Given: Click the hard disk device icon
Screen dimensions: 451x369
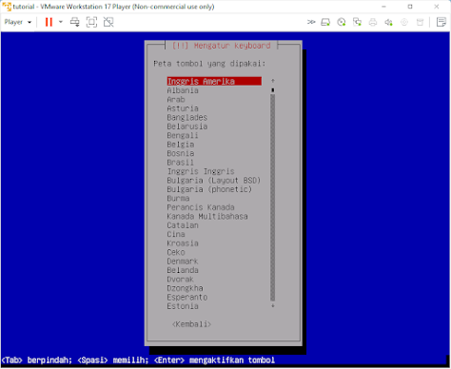Looking at the screenshot, I should coord(325,22).
